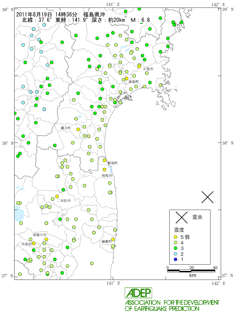
Task: Click the 楢葉町 town label
Action: tap(106, 241)
